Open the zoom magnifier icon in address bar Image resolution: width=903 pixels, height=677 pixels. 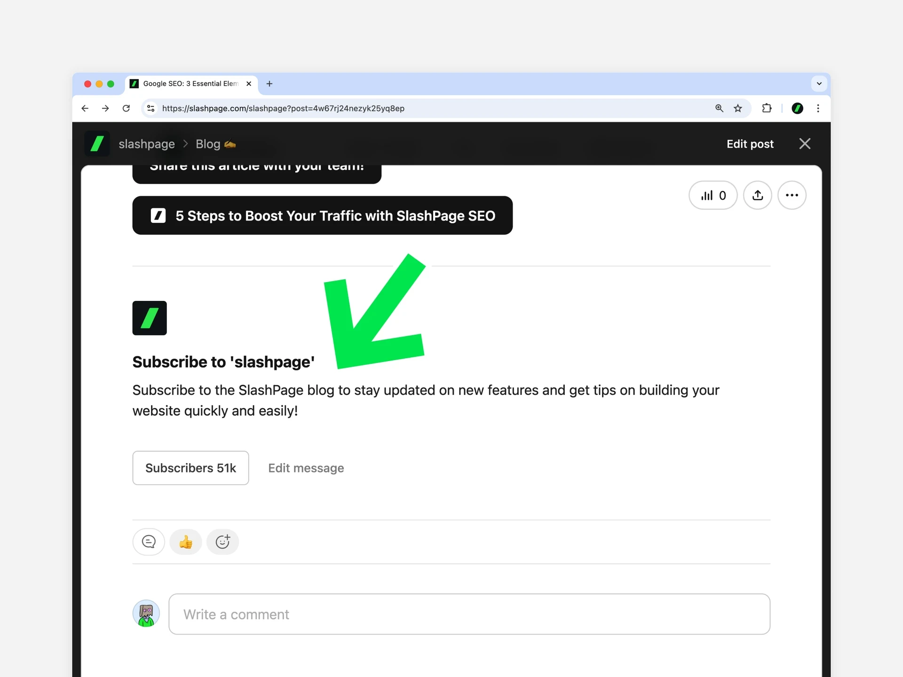[719, 108]
